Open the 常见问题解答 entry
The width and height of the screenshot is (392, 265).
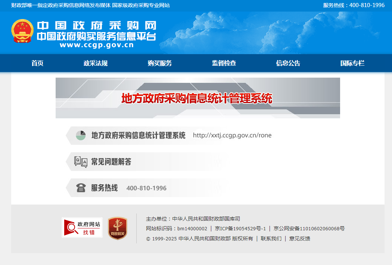click(111, 162)
